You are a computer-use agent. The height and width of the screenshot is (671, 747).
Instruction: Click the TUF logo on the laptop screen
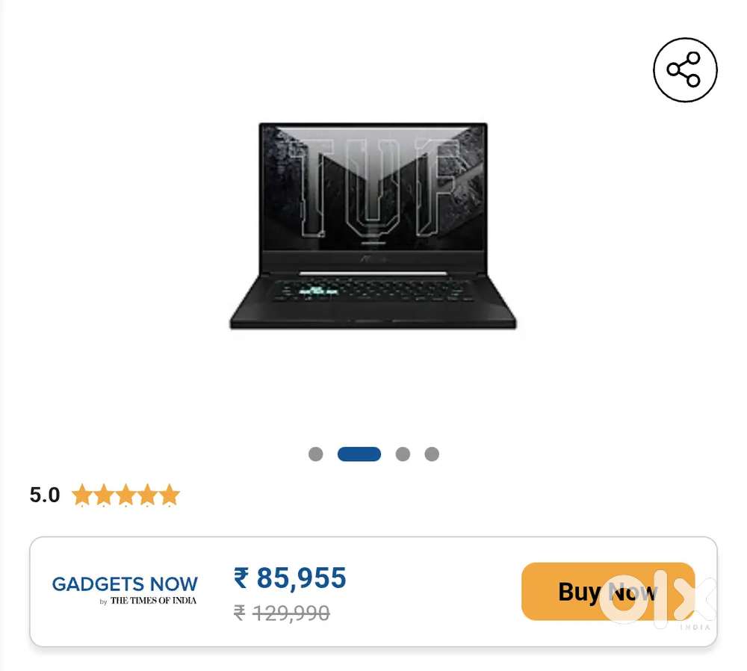373,188
